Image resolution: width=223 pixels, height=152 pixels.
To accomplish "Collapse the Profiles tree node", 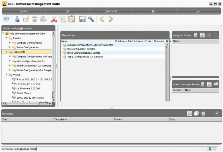I will pyautogui.click(x=7, y=38).
